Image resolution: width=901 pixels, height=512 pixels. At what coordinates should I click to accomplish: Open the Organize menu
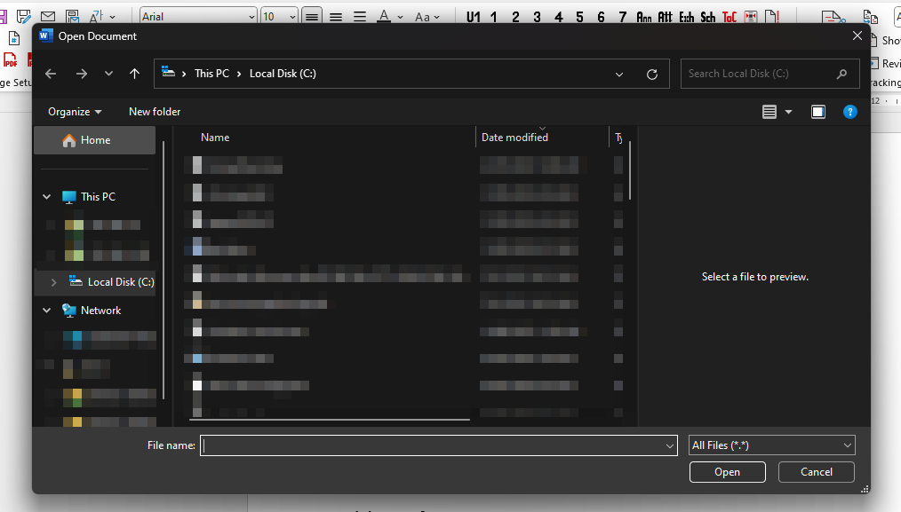pos(74,111)
